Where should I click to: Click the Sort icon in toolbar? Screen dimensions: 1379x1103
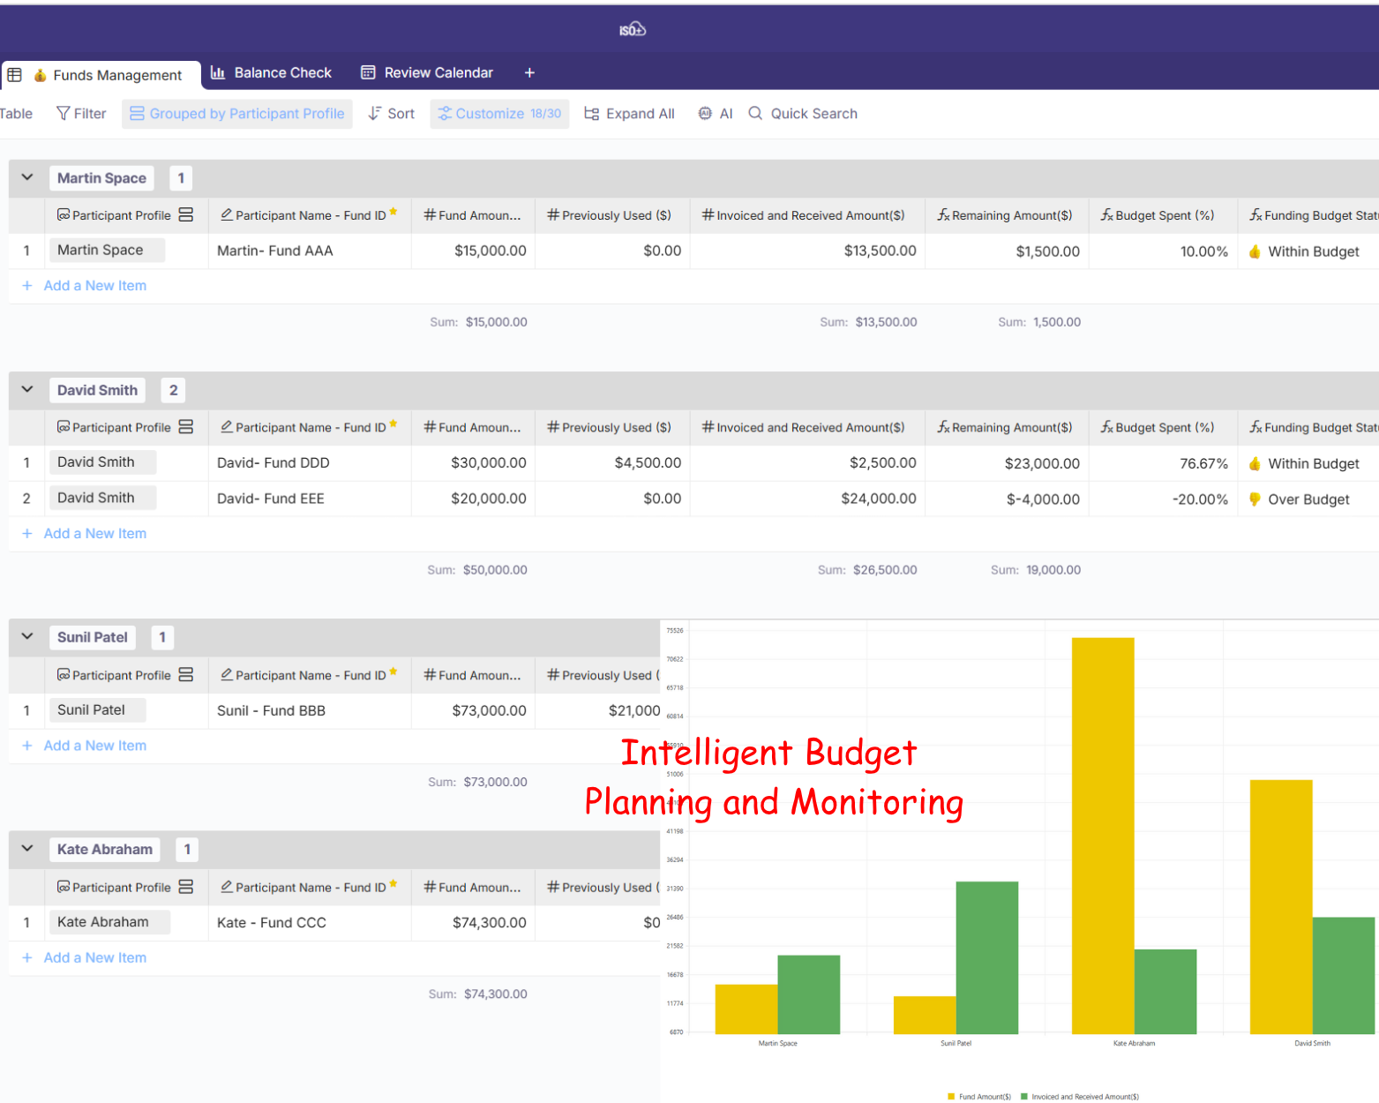pyautogui.click(x=375, y=114)
